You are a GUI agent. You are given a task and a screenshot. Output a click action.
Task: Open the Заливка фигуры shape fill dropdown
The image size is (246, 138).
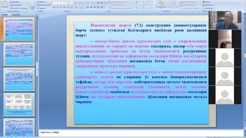click(188, 2)
